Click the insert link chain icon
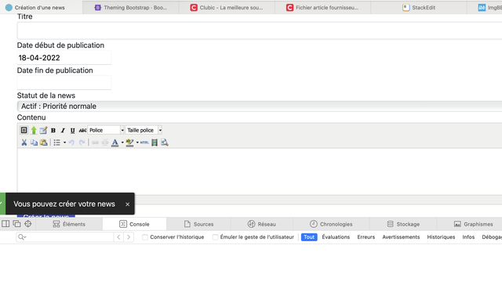 (95, 142)
